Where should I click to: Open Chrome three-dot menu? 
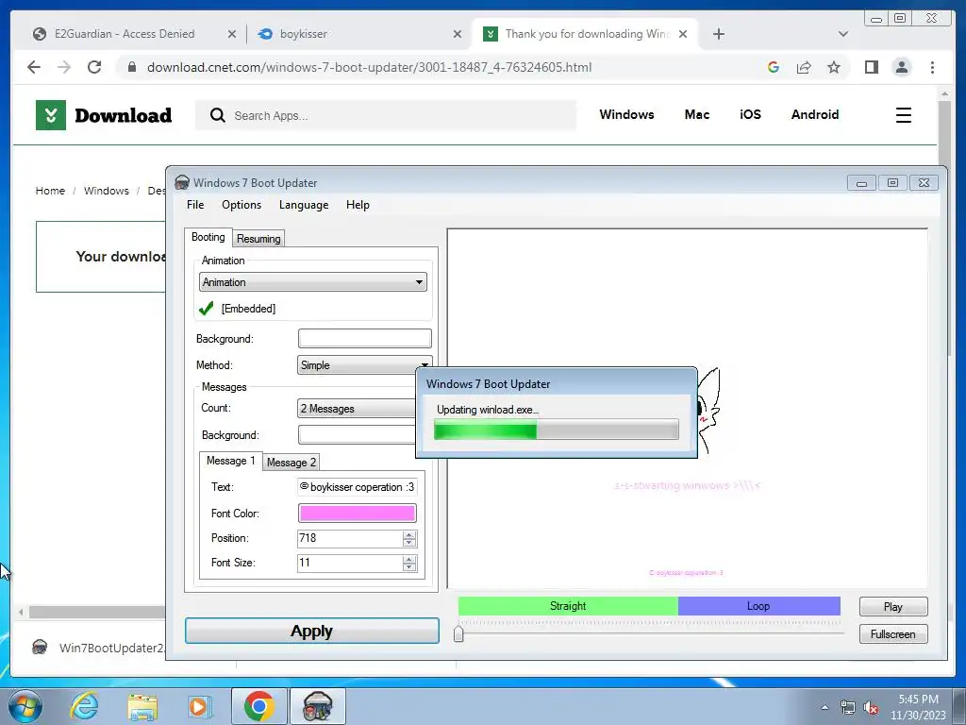tap(932, 67)
